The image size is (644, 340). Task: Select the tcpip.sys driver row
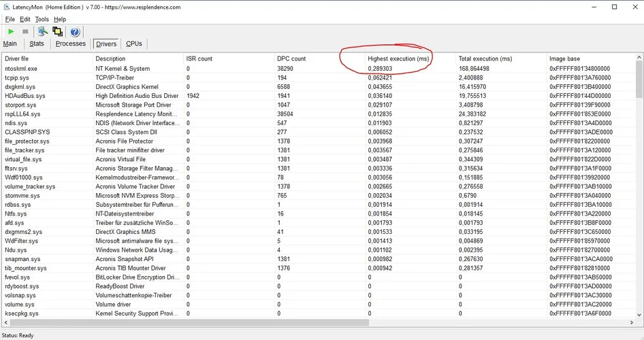click(x=319, y=78)
